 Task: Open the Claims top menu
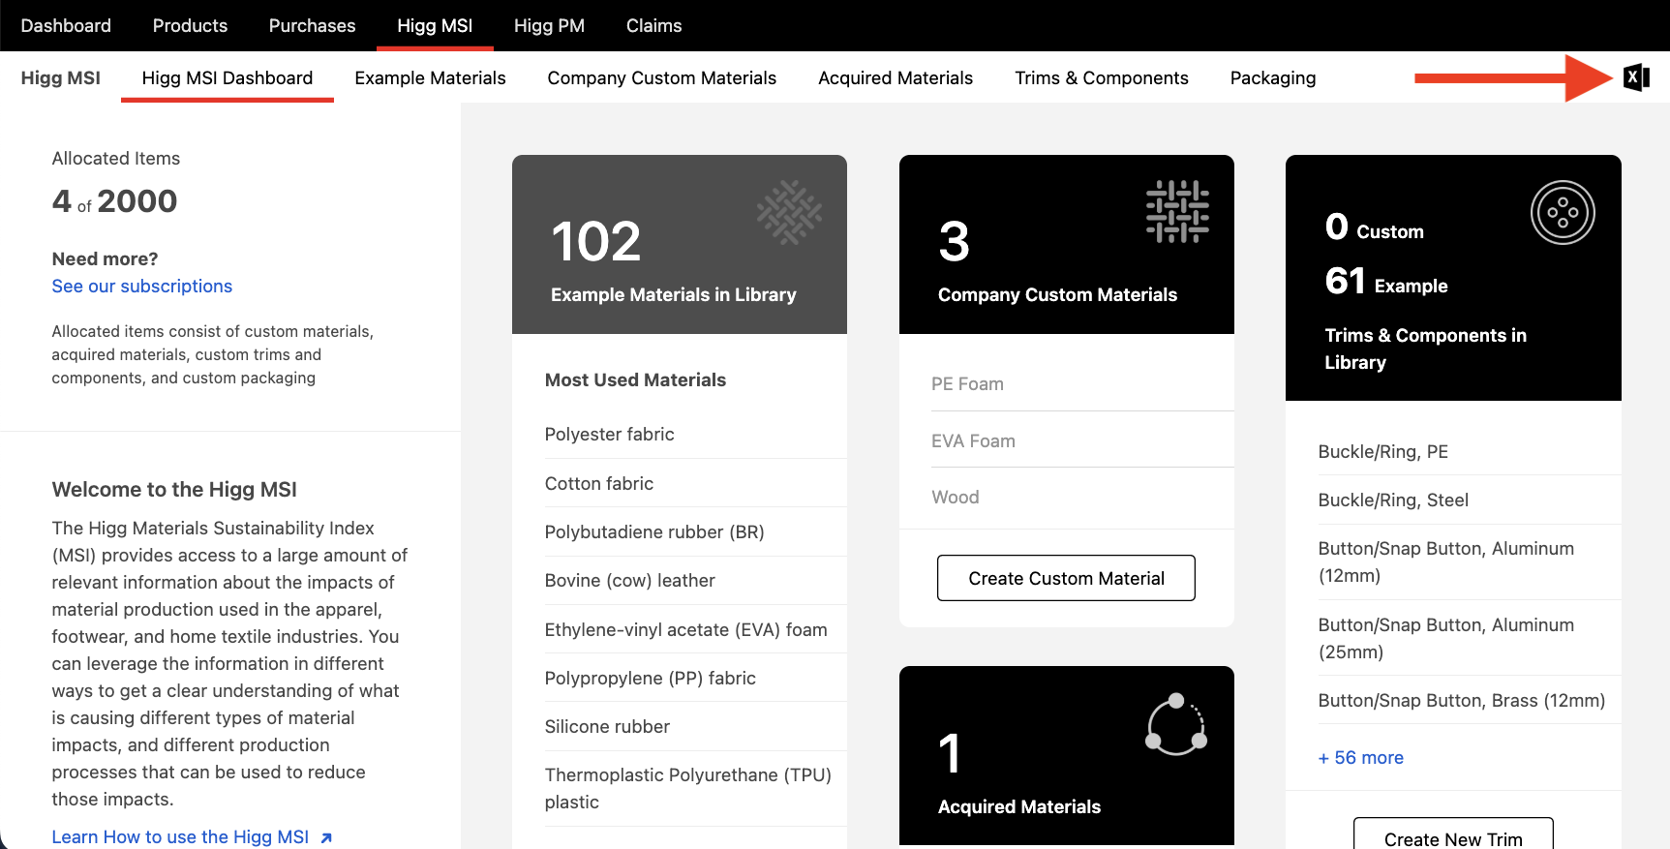click(x=653, y=25)
